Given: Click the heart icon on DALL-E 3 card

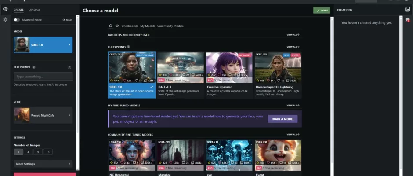Looking at the screenshot, I should 171,75.
